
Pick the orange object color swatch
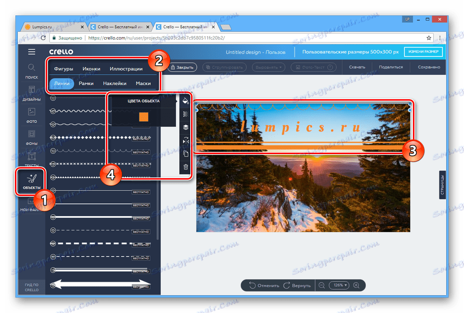pos(144,117)
